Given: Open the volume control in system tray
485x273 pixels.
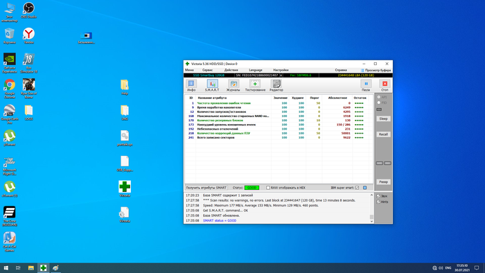Looking at the screenshot, I should click(x=441, y=268).
